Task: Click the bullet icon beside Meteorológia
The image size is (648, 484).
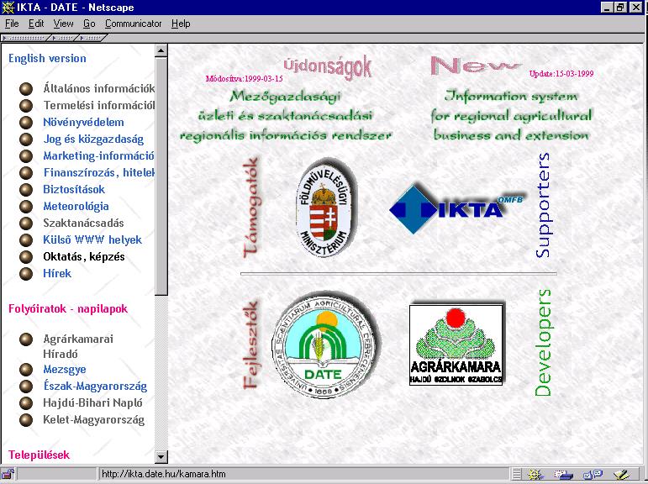Action: (x=26, y=207)
